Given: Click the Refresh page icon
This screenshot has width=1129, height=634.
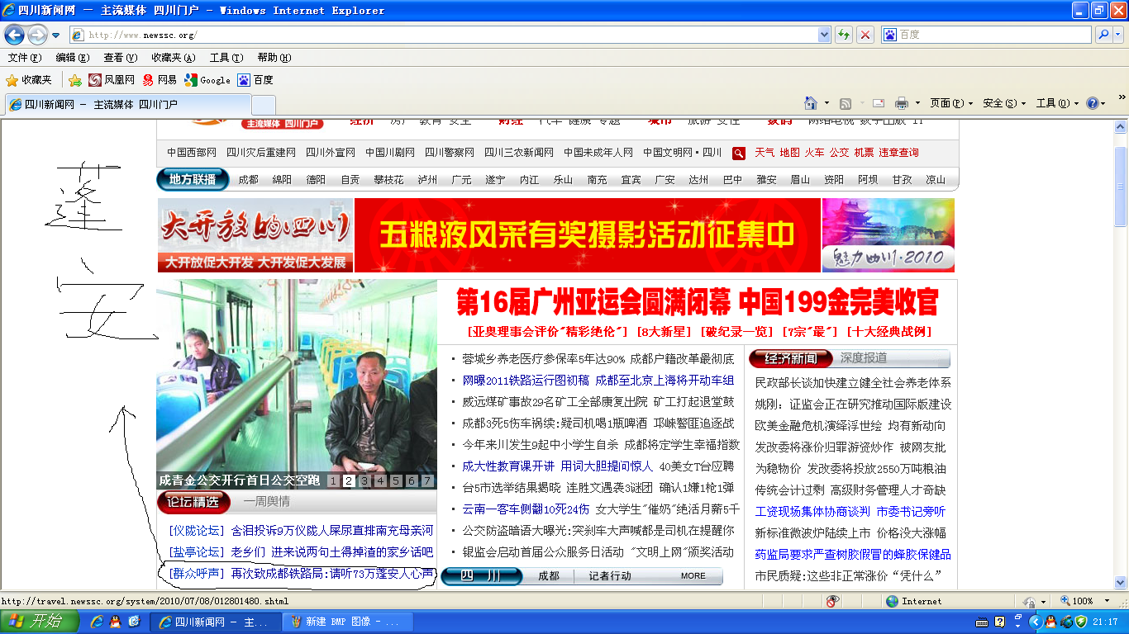Looking at the screenshot, I should 843,35.
